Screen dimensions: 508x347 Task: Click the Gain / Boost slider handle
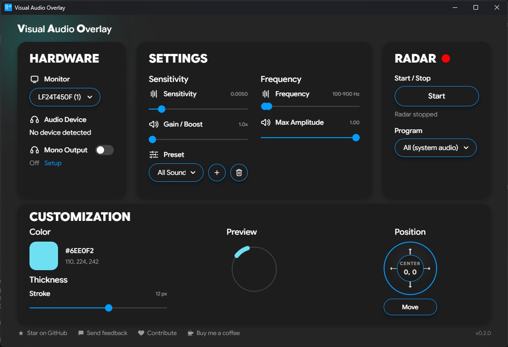pyautogui.click(x=152, y=139)
